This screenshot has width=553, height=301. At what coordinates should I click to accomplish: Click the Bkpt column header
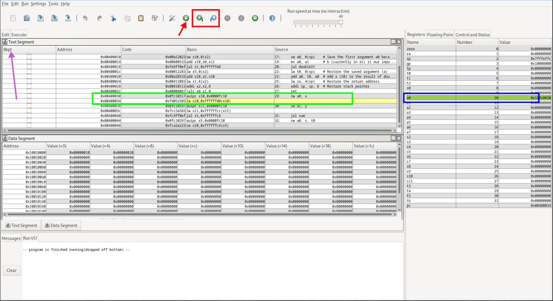click(29, 49)
